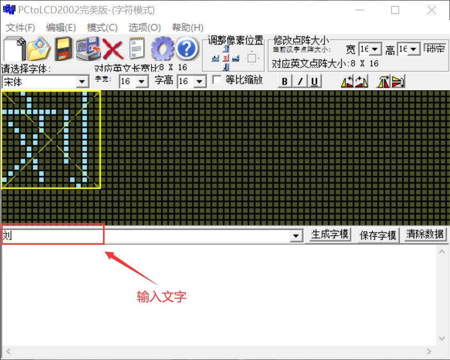Open the 选项(O) menu
Viewport: 450px width, 360px height.
click(x=145, y=27)
